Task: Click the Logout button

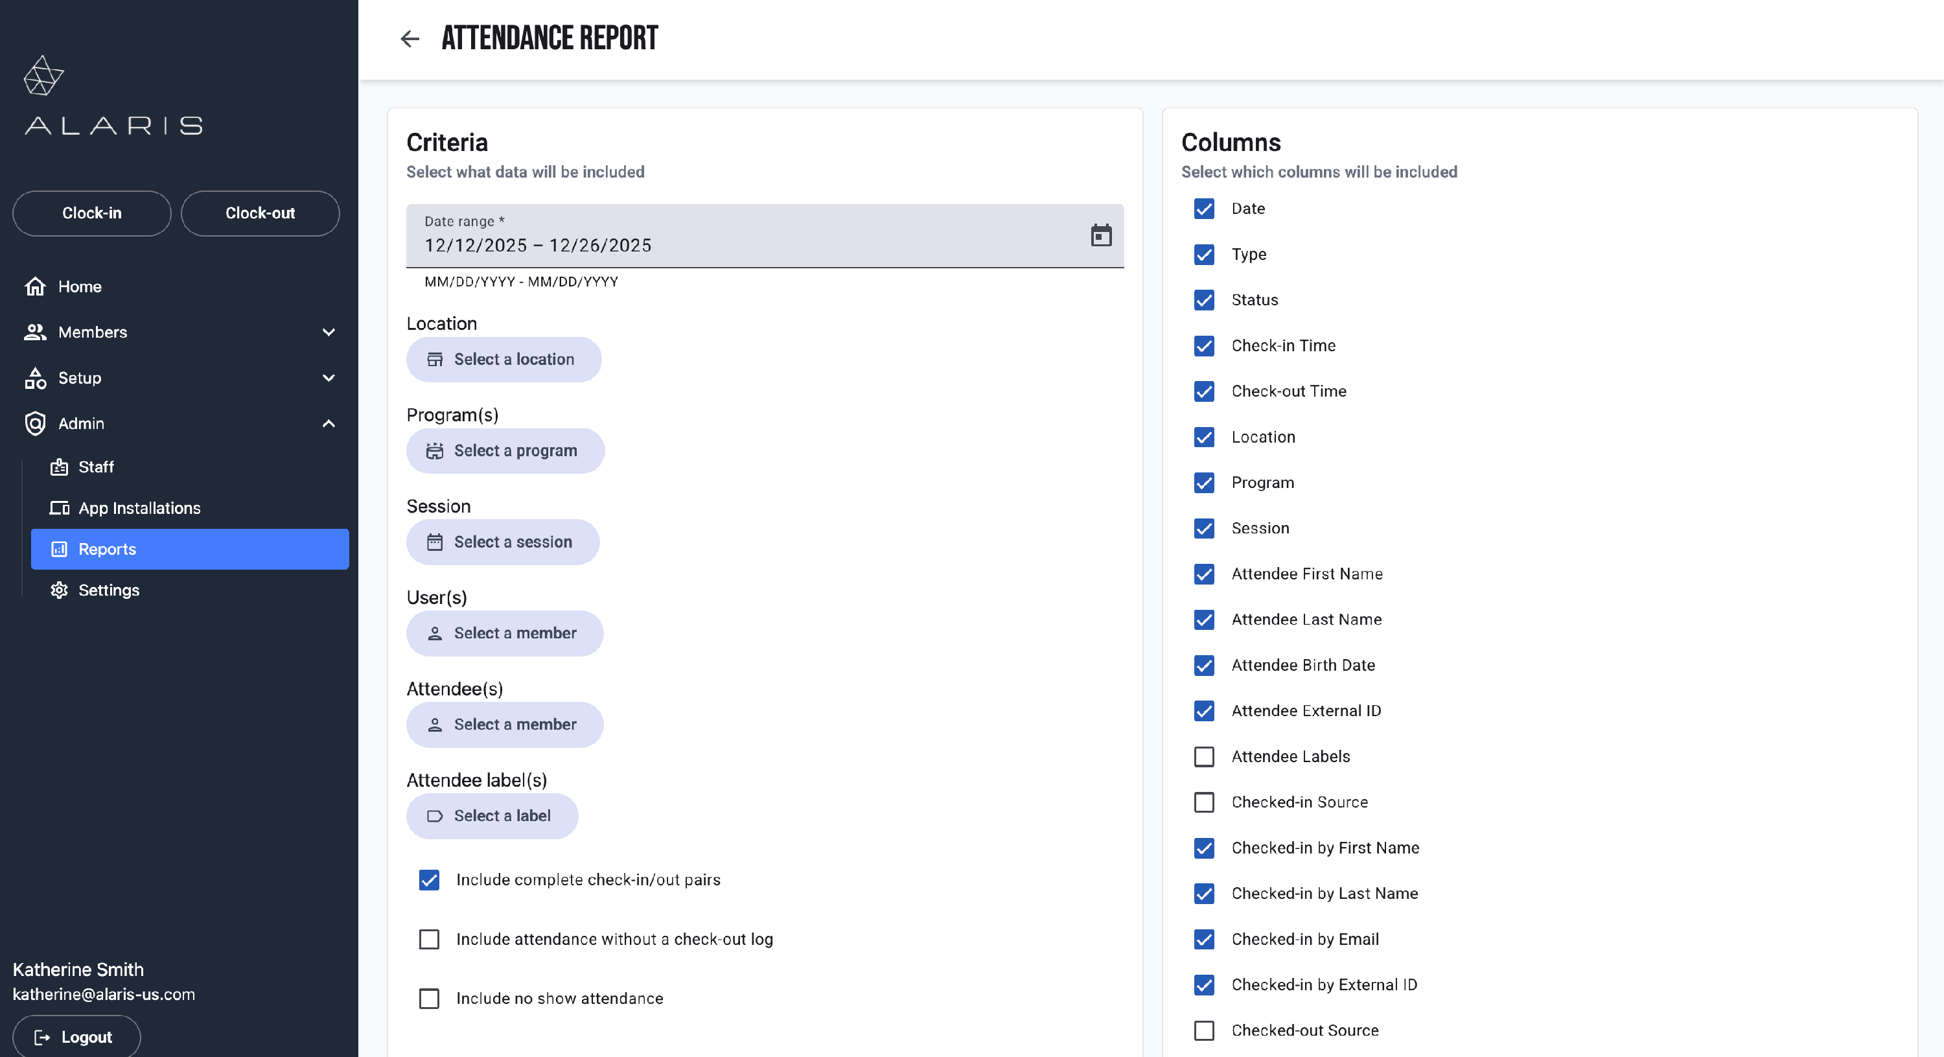Action: coord(76,1037)
